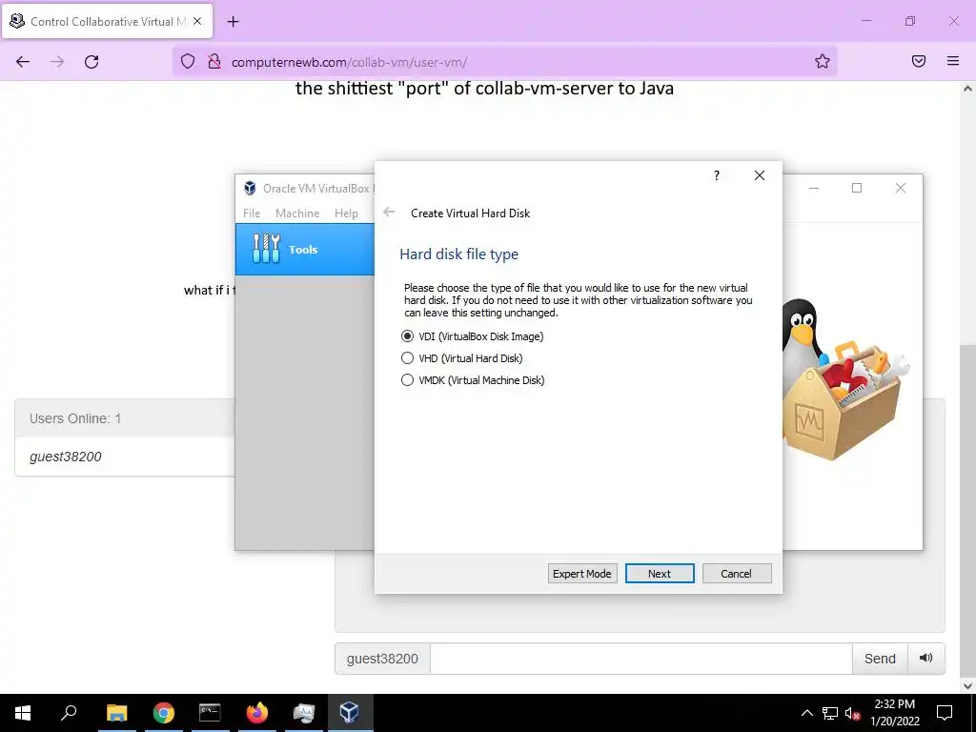Toggle chat sound speaker button

tap(926, 659)
